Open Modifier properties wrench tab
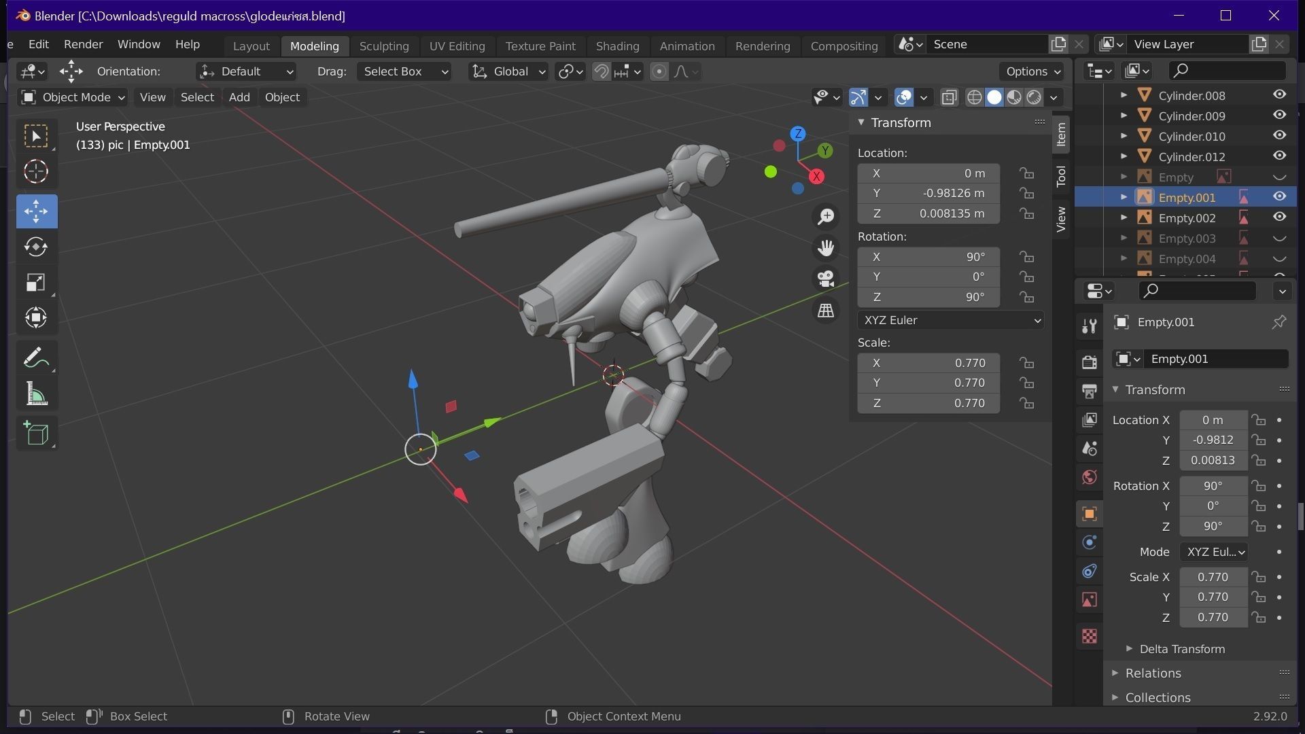Image resolution: width=1305 pixels, height=734 pixels. (x=1090, y=326)
